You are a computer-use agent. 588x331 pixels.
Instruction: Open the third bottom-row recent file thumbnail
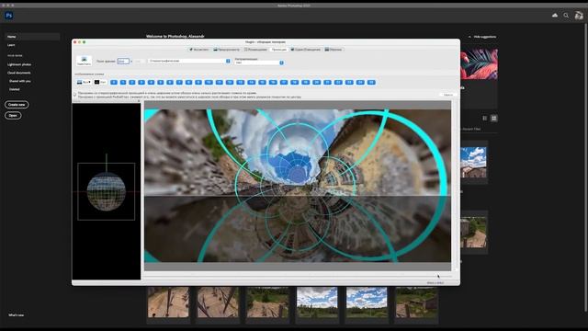pyautogui.click(x=267, y=302)
